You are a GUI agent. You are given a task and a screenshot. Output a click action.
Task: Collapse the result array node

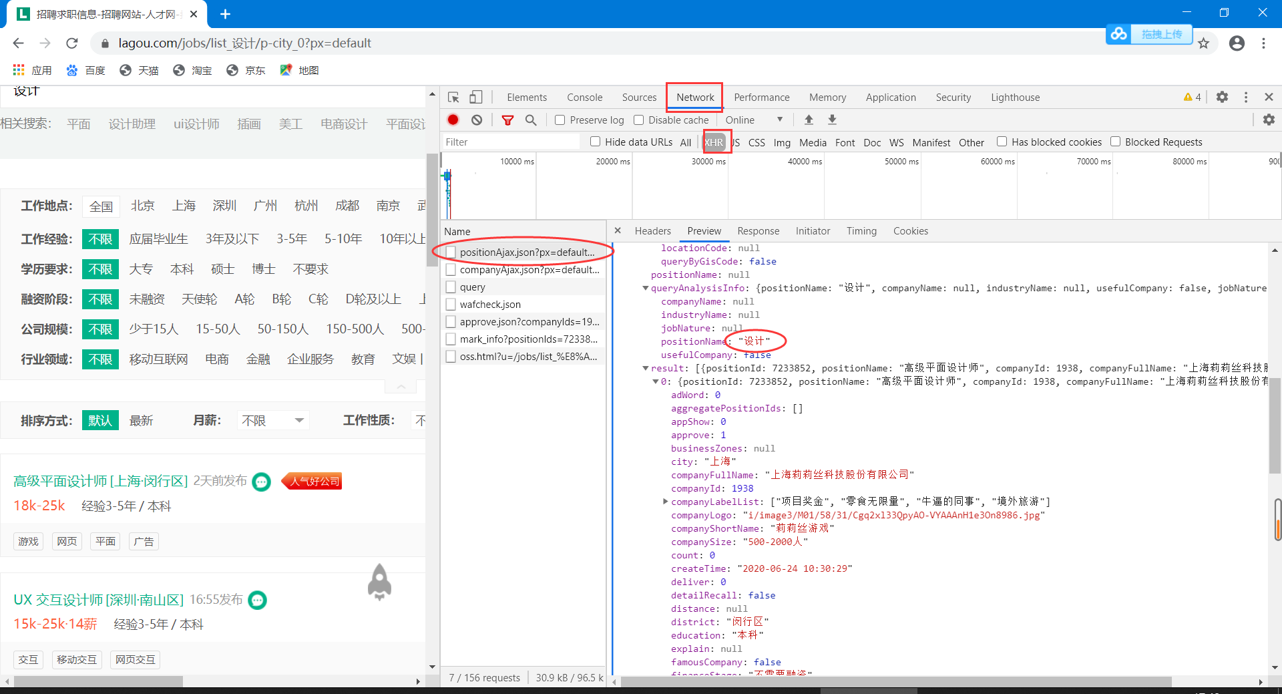[x=646, y=369]
